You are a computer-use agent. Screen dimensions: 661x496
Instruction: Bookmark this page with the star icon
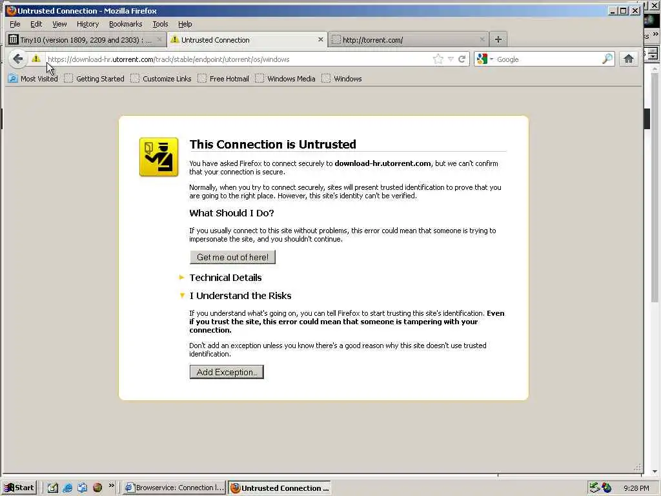tap(438, 59)
